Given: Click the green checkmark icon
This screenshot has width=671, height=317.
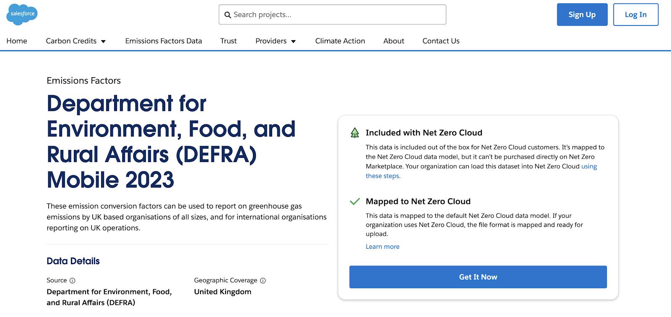Looking at the screenshot, I should [355, 201].
